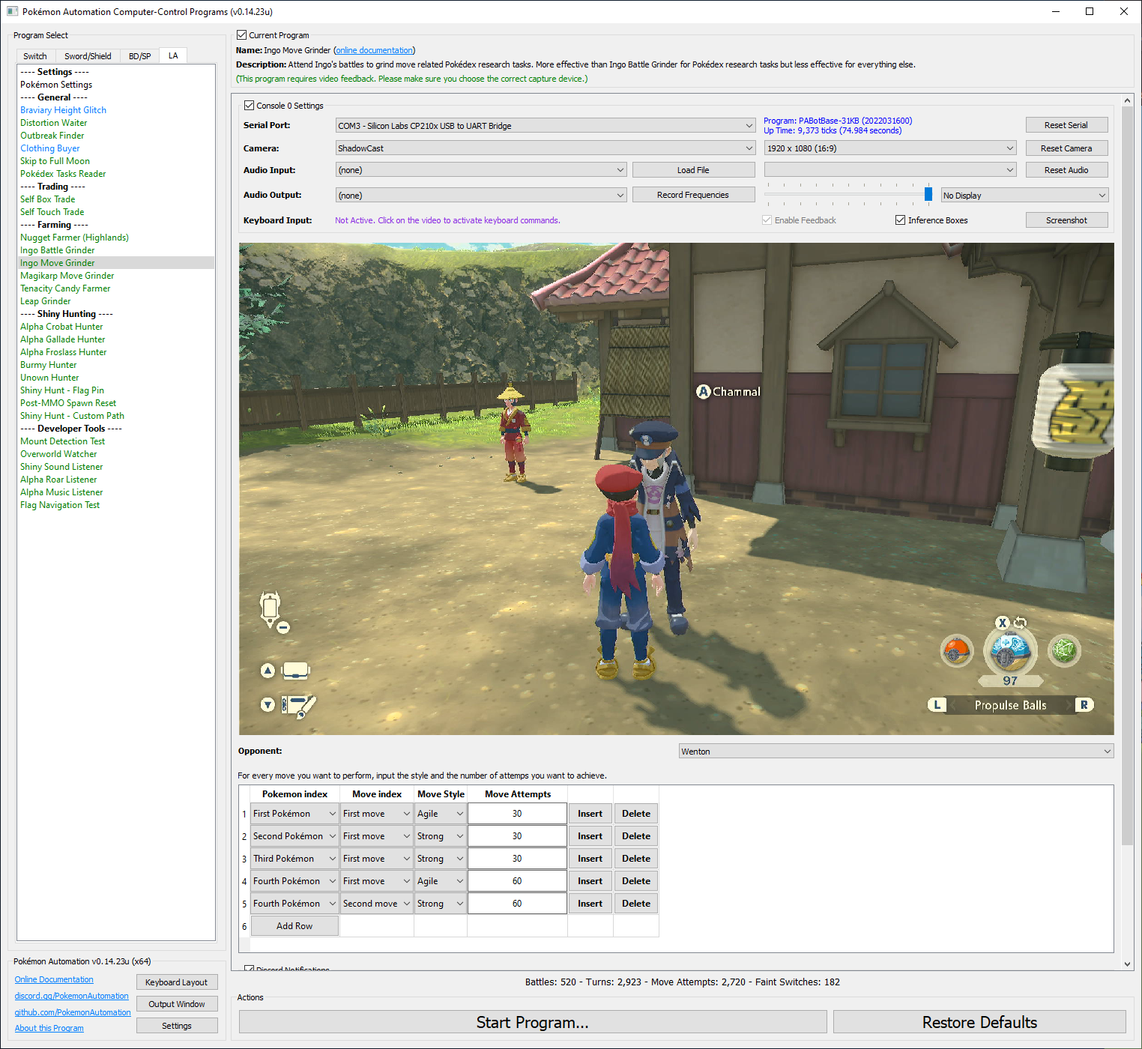Open the online documentation link near program name
Image resolution: width=1142 pixels, height=1049 pixels.
(374, 50)
